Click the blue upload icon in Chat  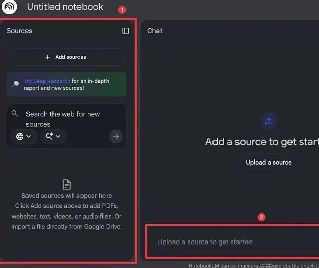269,121
